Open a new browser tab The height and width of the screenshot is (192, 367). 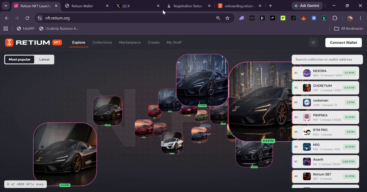[270, 6]
